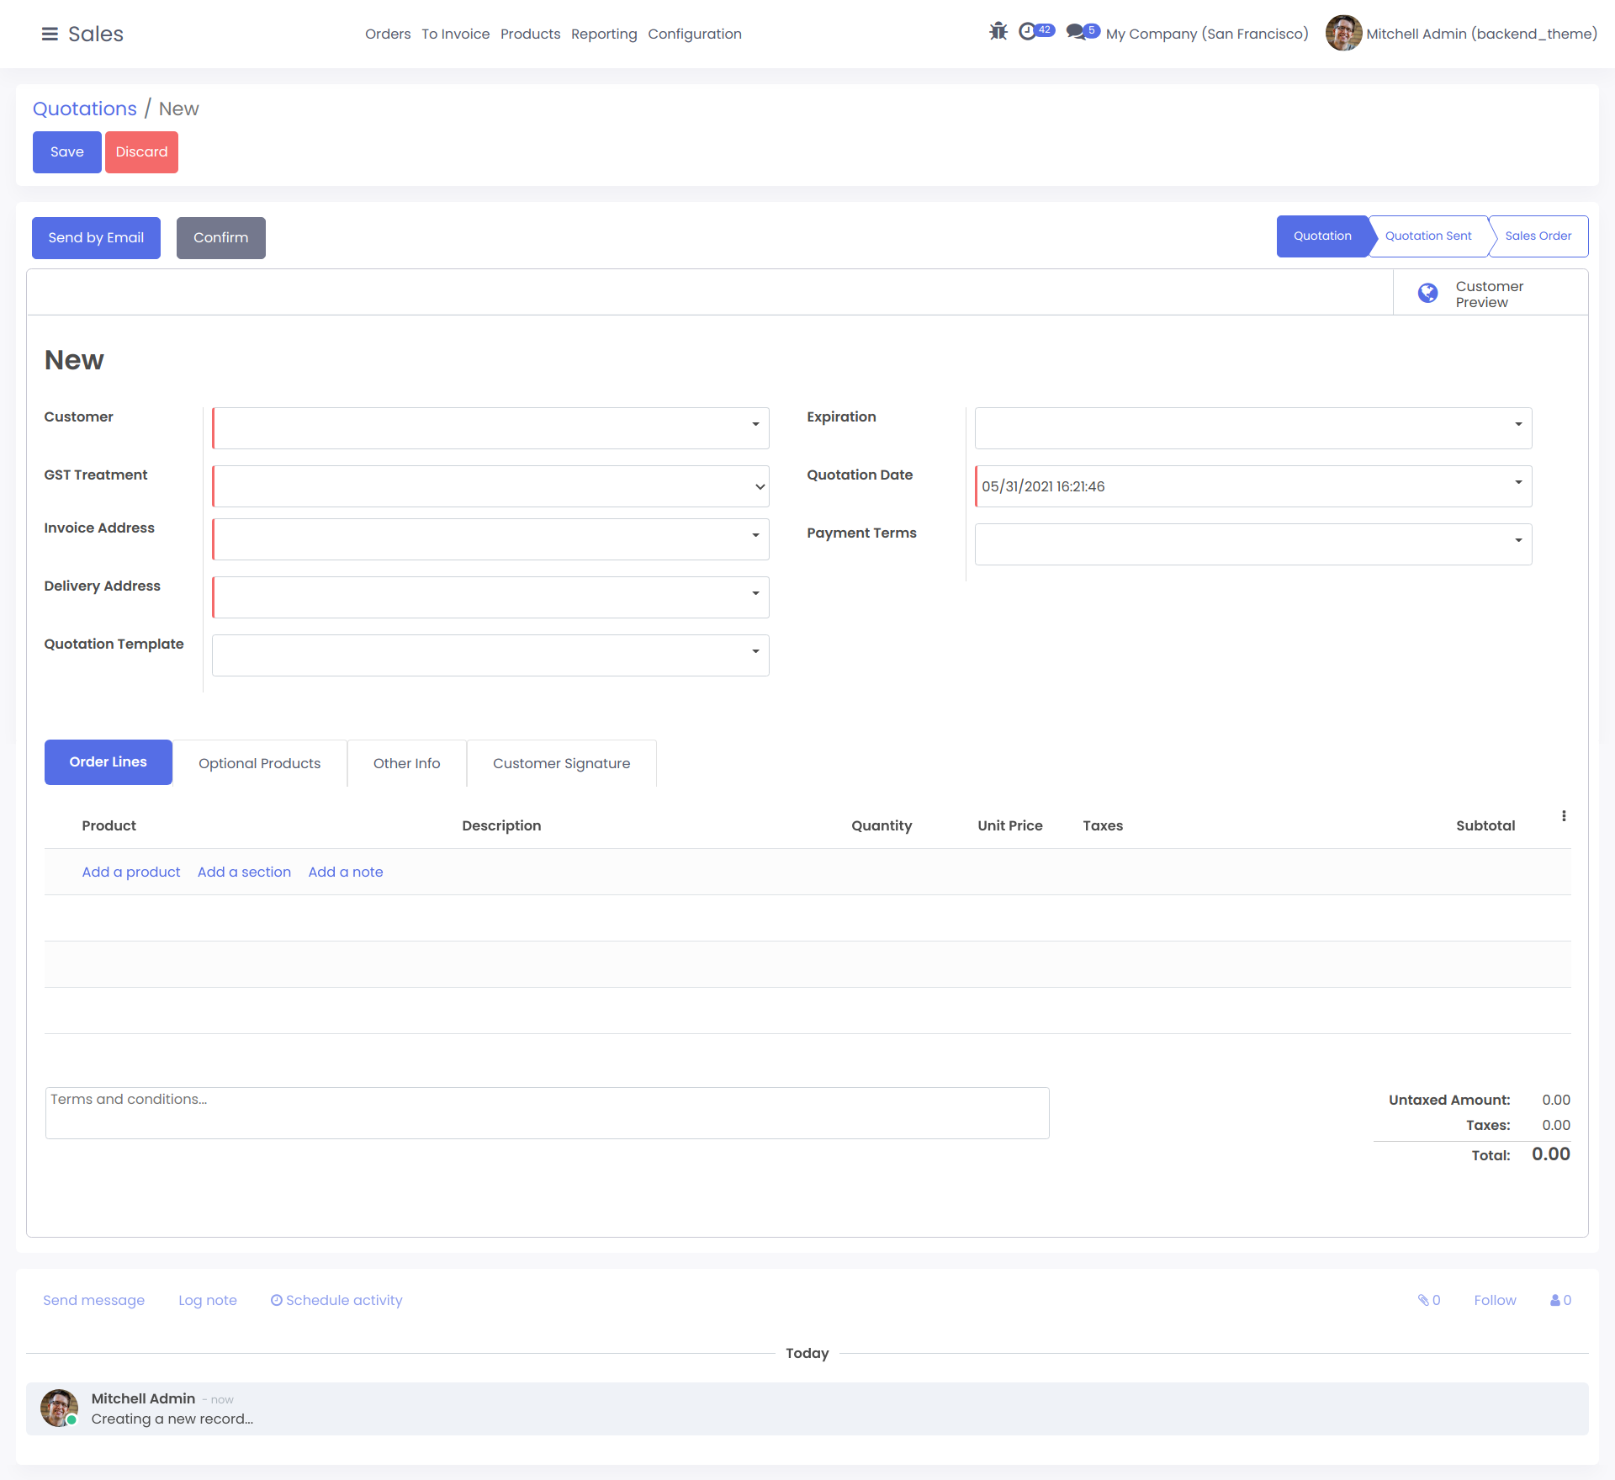1615x1480 pixels.
Task: Open the GST Treatment select box
Action: (490, 486)
